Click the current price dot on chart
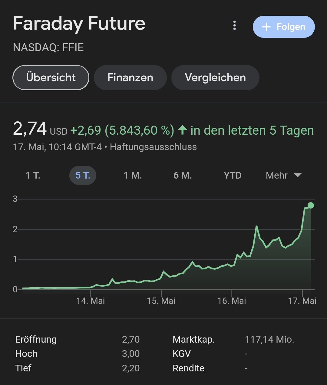The height and width of the screenshot is (385, 327). [311, 206]
